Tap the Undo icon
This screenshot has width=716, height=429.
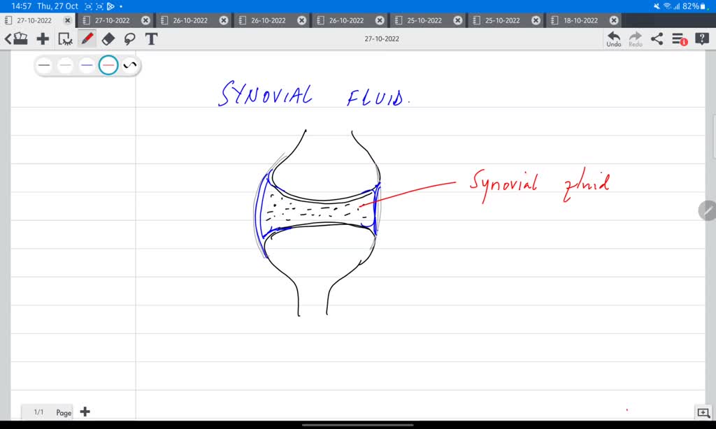pyautogui.click(x=613, y=38)
